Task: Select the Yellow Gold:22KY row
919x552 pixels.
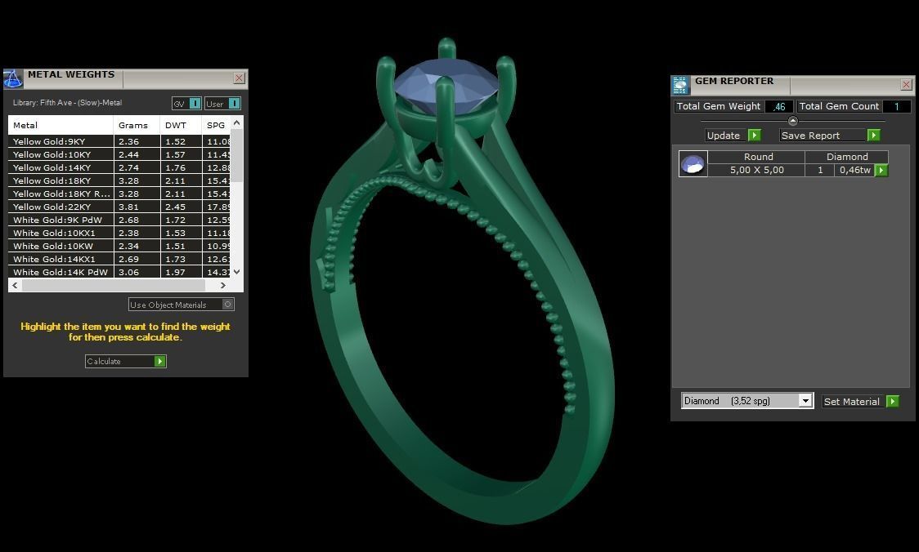Action: (119, 207)
